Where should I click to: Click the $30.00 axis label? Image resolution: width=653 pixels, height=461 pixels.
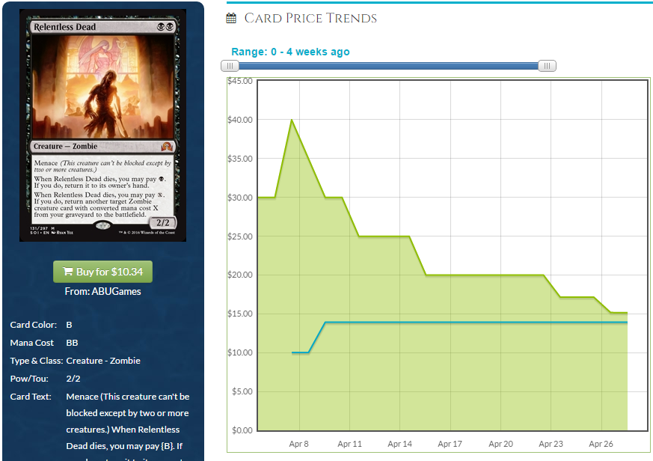[x=240, y=198]
